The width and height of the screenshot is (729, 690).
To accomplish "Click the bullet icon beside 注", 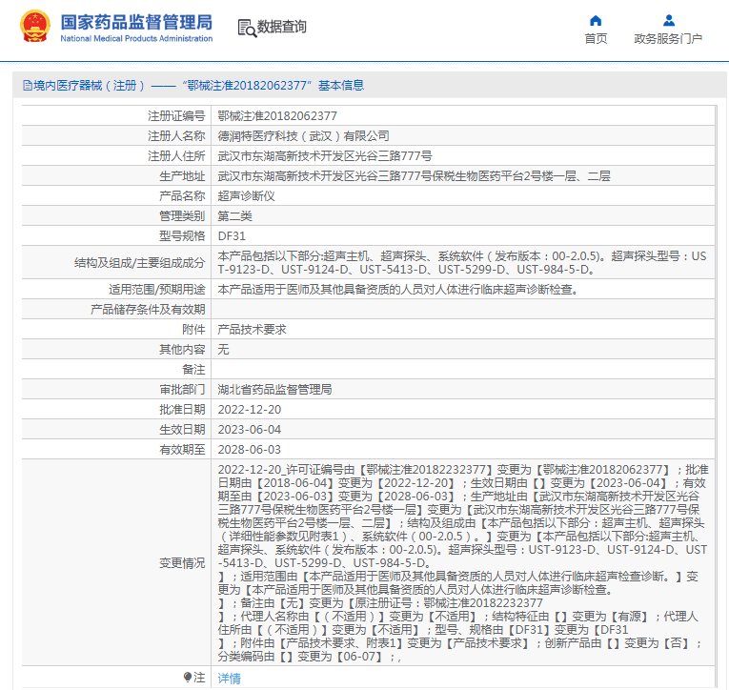I will (188, 678).
